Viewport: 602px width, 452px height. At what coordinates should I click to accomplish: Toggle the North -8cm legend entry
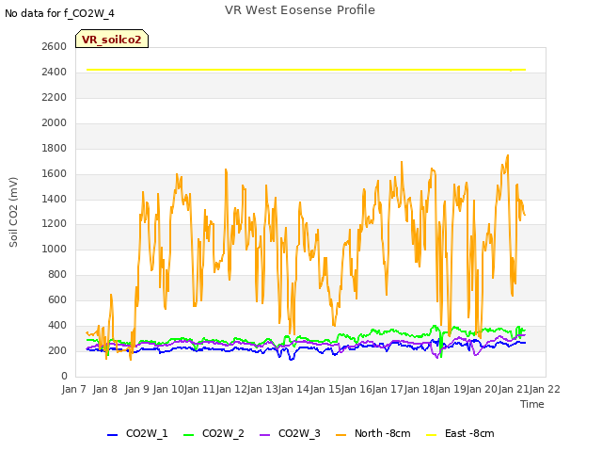373,433
